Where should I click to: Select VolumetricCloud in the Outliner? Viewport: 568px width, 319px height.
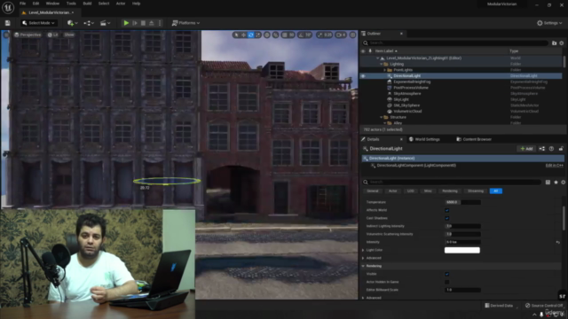click(407, 112)
